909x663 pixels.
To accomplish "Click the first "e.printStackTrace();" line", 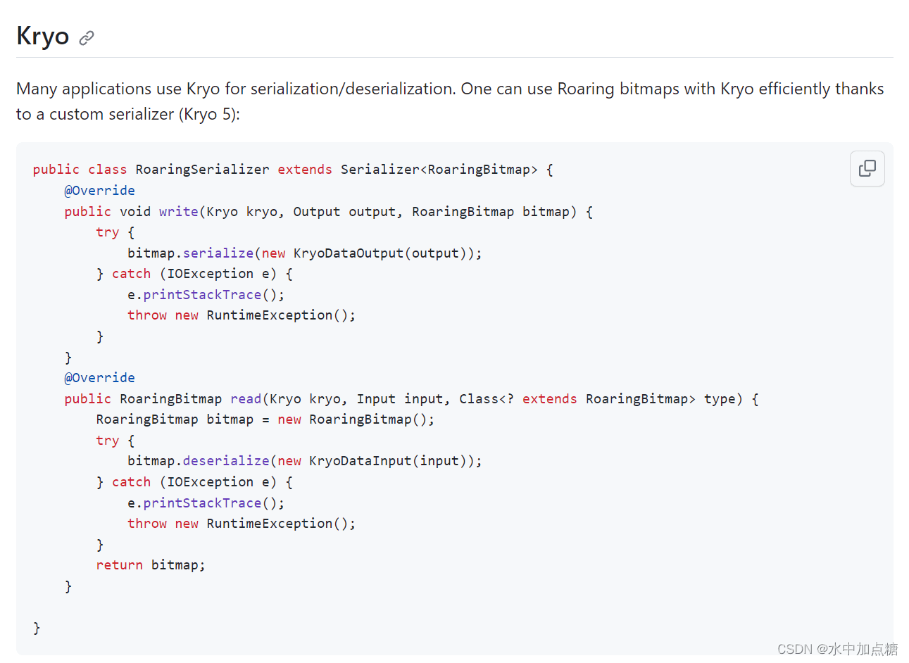I will coord(206,295).
